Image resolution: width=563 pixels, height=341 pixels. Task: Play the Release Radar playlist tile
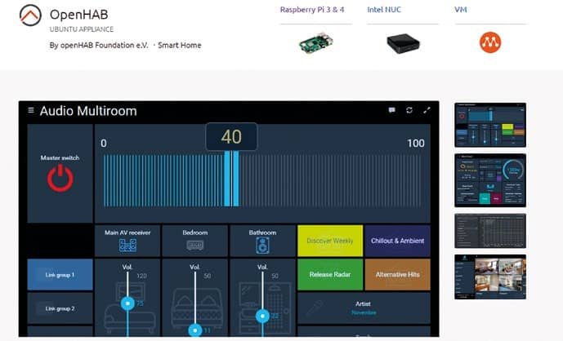[330, 275]
